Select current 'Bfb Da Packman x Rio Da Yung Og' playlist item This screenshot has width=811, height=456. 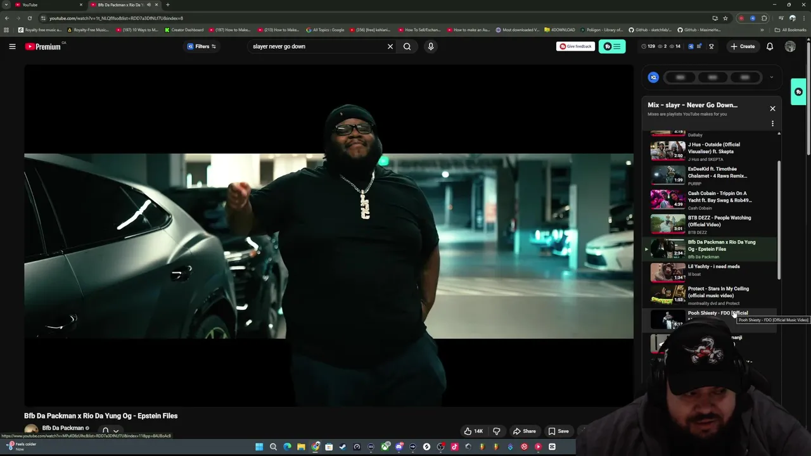pyautogui.click(x=710, y=248)
